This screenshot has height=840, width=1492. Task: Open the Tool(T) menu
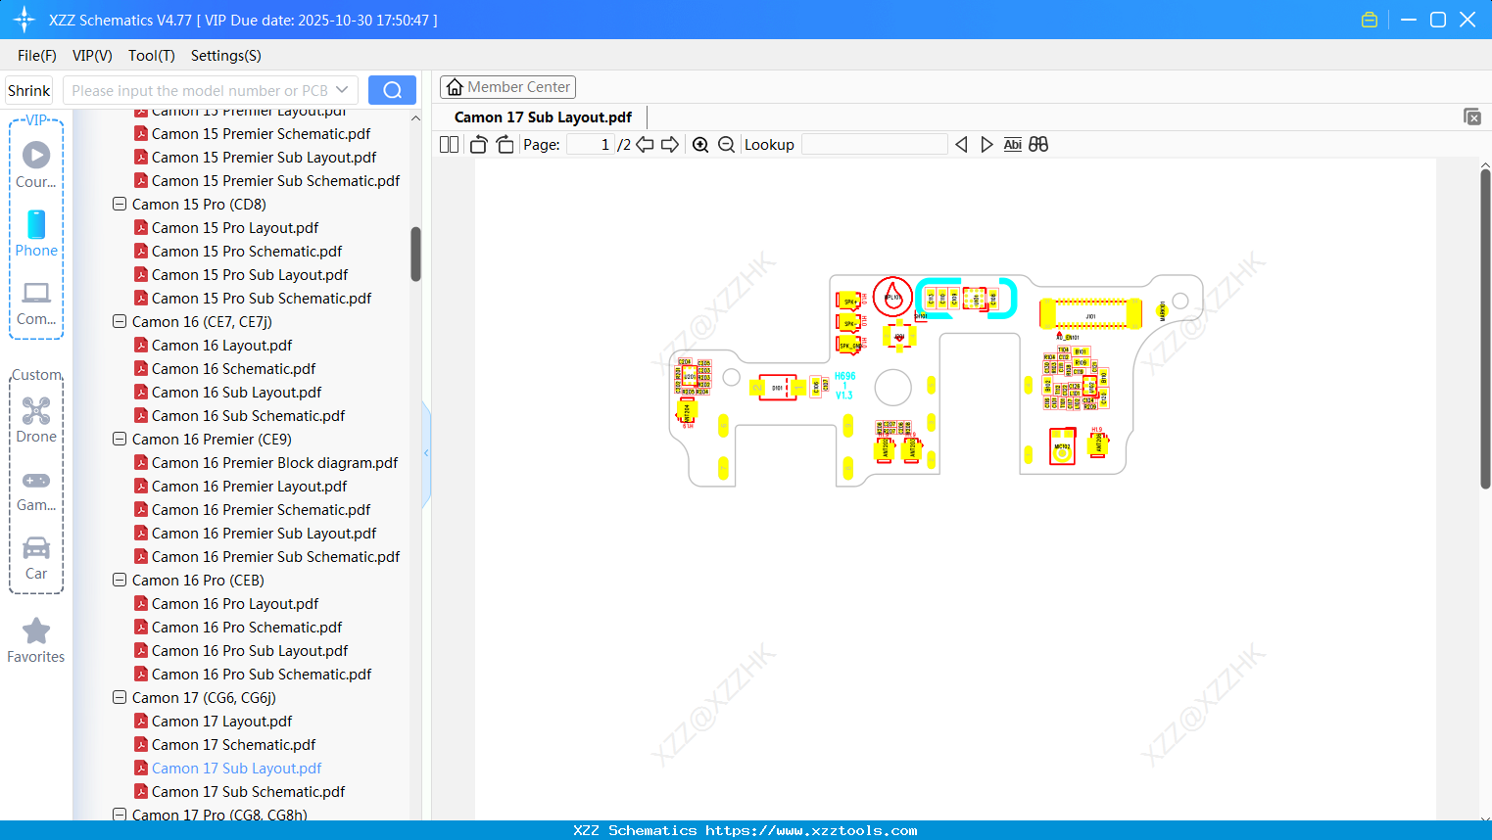click(x=152, y=56)
